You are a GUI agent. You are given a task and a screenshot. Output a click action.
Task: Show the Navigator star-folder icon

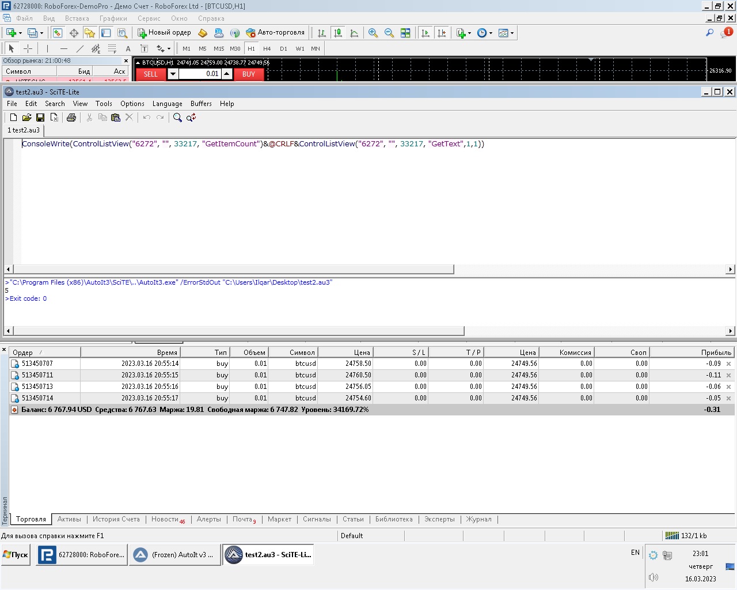[x=90, y=33]
